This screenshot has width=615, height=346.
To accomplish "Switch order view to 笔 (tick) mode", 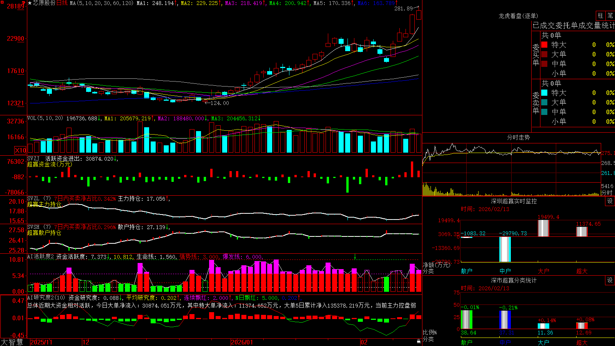I will point(610,16).
